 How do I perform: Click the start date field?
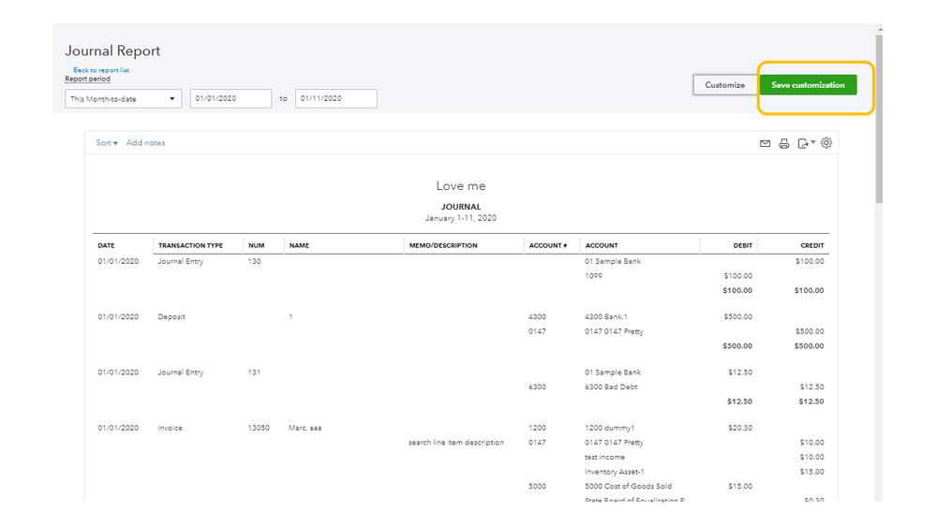tap(230, 98)
